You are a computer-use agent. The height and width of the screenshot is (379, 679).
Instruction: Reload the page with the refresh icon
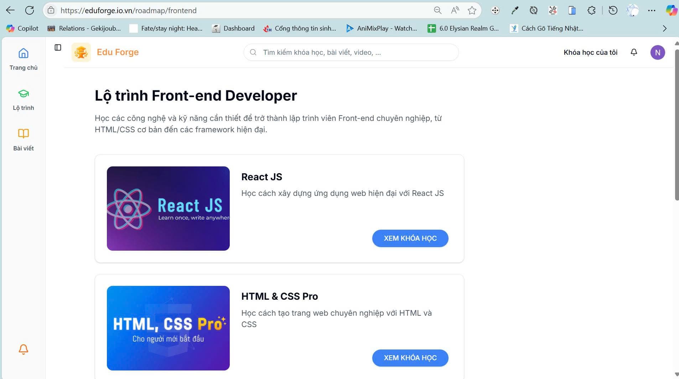click(x=30, y=10)
